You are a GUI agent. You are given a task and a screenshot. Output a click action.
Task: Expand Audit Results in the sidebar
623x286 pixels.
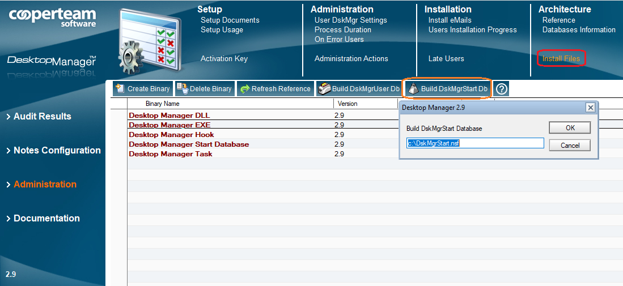click(39, 117)
